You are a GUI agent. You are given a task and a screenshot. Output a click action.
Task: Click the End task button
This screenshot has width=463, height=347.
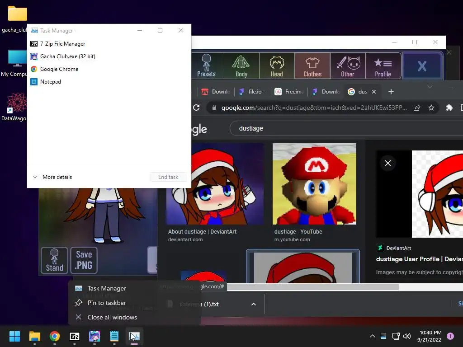[168, 177]
